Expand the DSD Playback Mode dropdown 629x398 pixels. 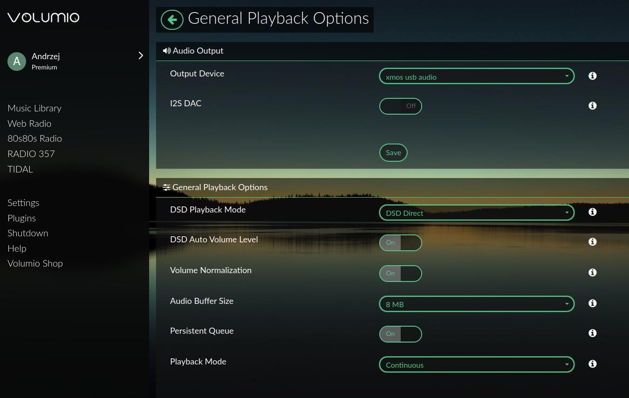click(x=476, y=213)
